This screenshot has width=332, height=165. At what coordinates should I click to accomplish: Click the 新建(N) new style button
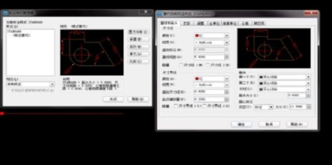tap(139, 39)
